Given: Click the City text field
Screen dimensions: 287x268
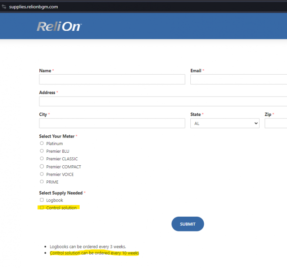Looking at the screenshot, I should tap(112, 123).
